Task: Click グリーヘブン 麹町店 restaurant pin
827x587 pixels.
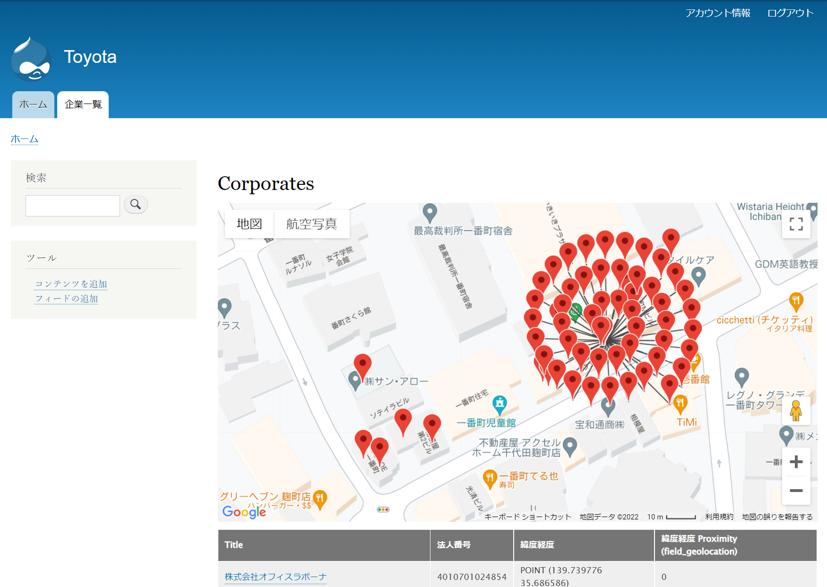Action: coord(320,500)
